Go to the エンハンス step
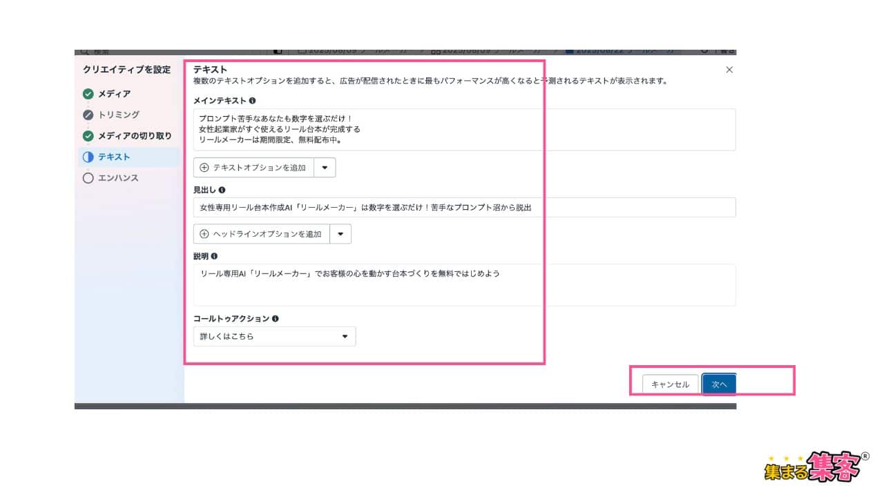Image resolution: width=884 pixels, height=497 pixels. [118, 178]
